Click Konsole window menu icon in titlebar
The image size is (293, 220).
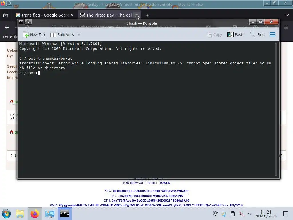click(x=21, y=22)
